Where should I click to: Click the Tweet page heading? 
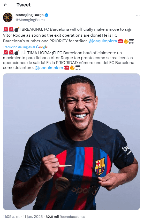click(x=24, y=5)
